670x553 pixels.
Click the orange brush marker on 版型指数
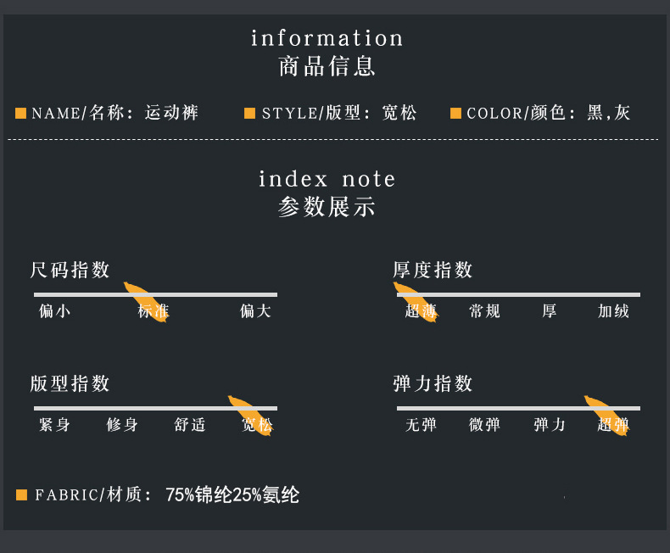click(x=251, y=415)
